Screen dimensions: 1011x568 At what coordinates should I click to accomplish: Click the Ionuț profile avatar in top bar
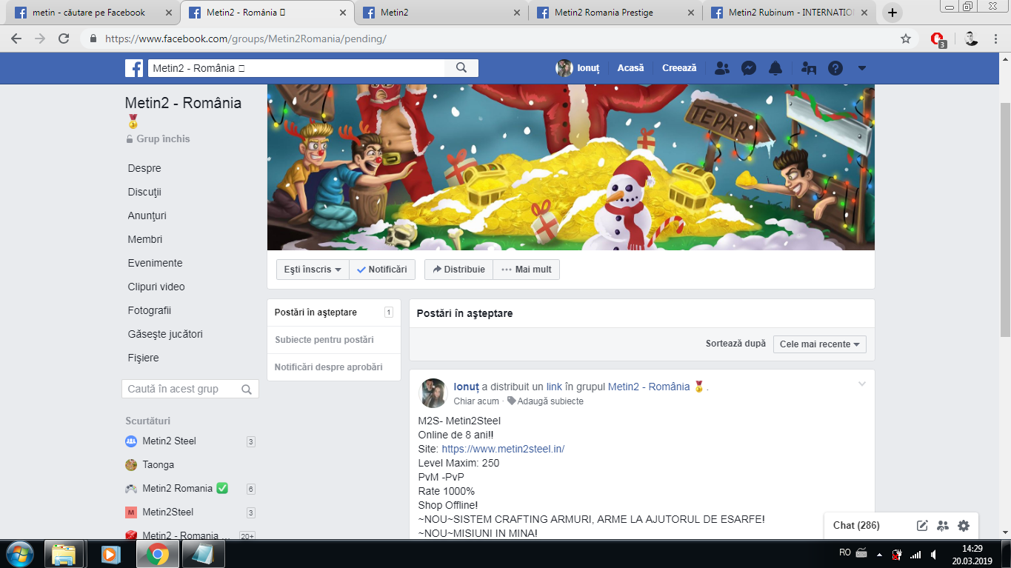(x=564, y=68)
